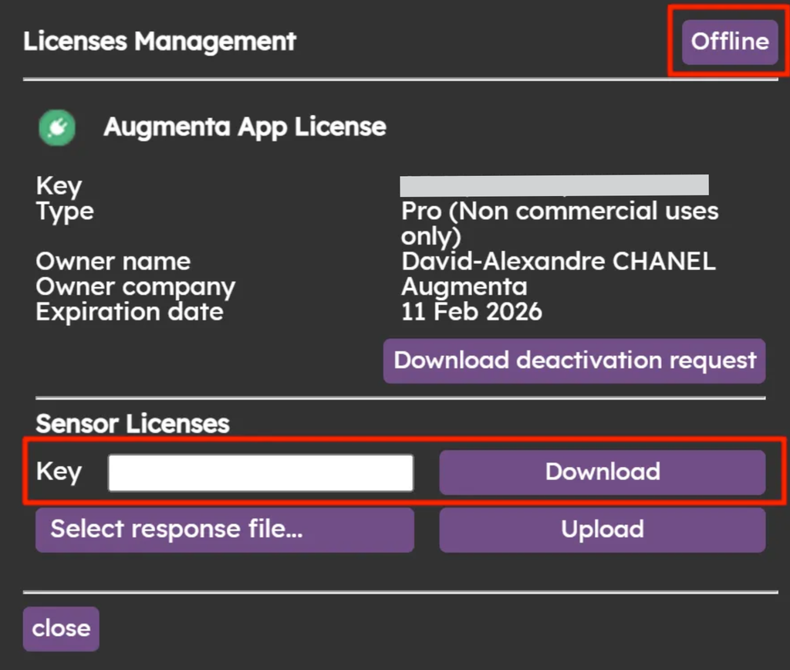
Task: Click the redacted app license key value
Action: pyautogui.click(x=554, y=185)
